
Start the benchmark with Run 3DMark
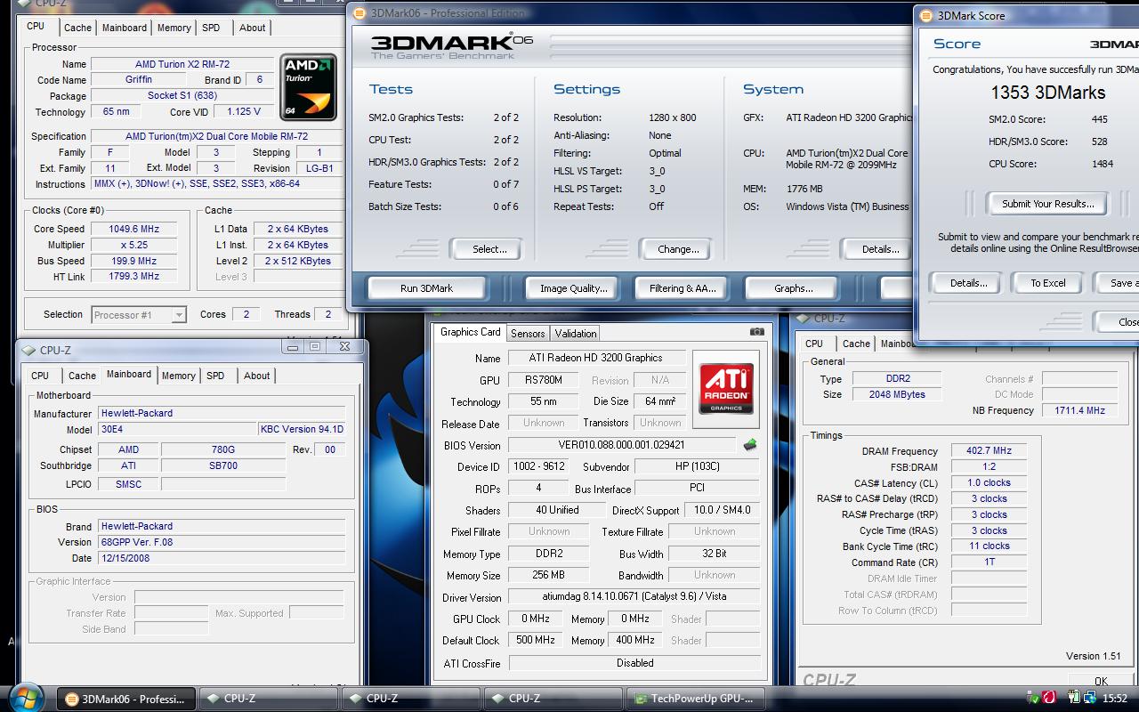(427, 287)
